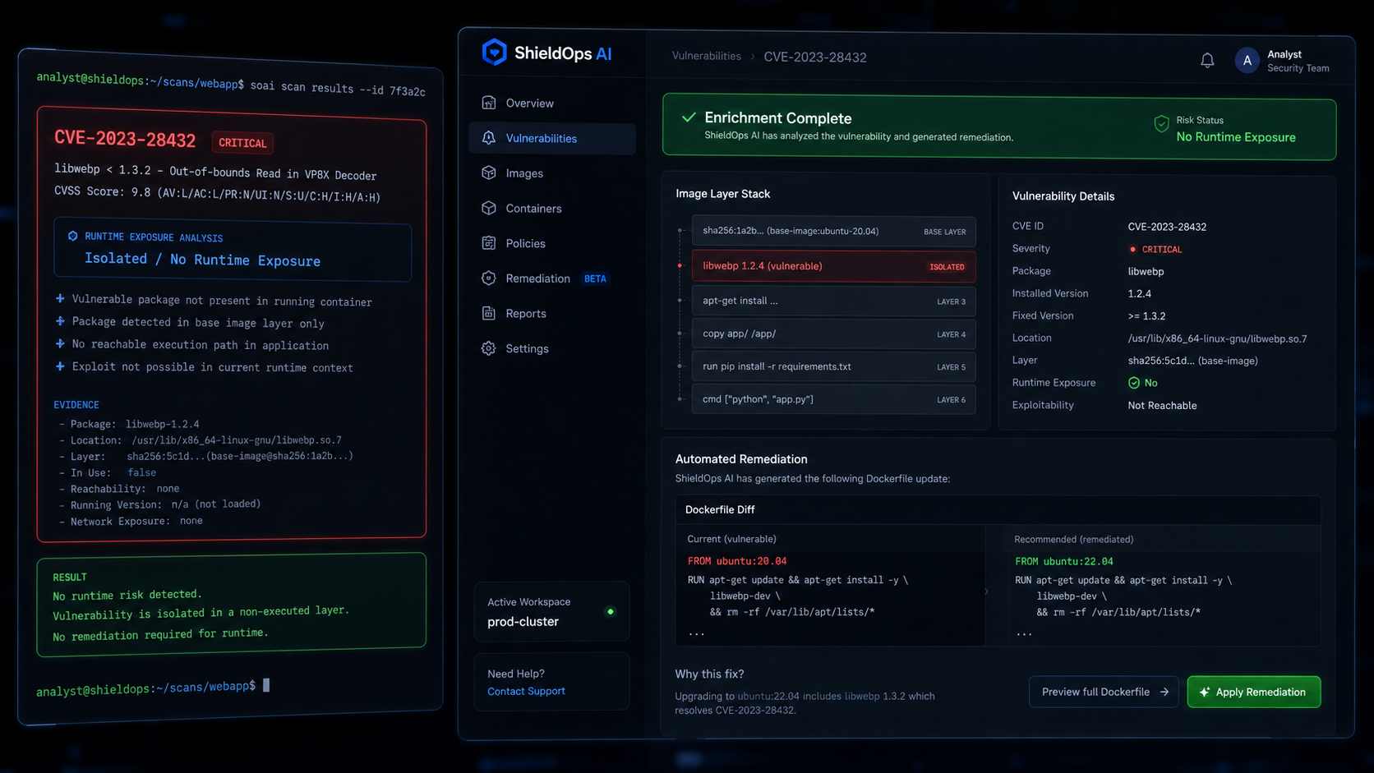This screenshot has height=773, width=1374.
Task: Select the apt-get install Layer 3 row
Action: click(x=833, y=301)
